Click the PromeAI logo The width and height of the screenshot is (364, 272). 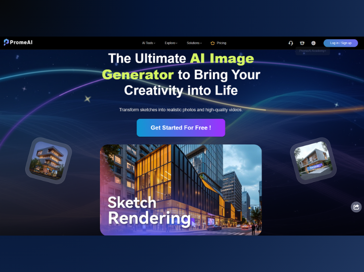[x=18, y=43]
